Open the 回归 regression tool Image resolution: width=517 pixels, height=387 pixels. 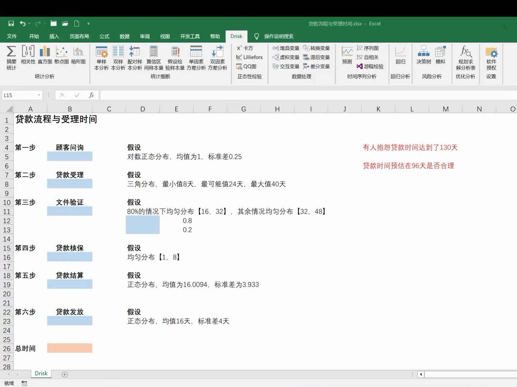coord(400,55)
